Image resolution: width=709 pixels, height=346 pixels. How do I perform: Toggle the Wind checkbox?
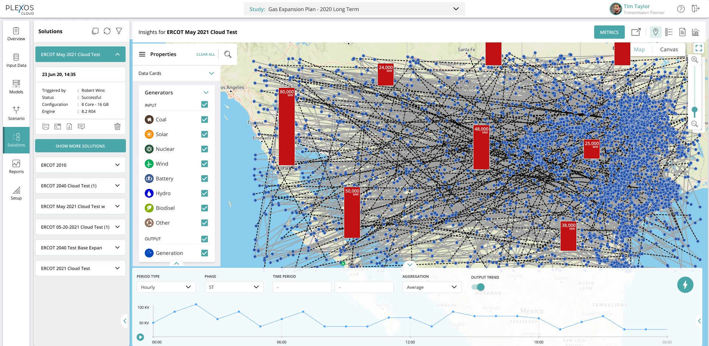click(205, 164)
